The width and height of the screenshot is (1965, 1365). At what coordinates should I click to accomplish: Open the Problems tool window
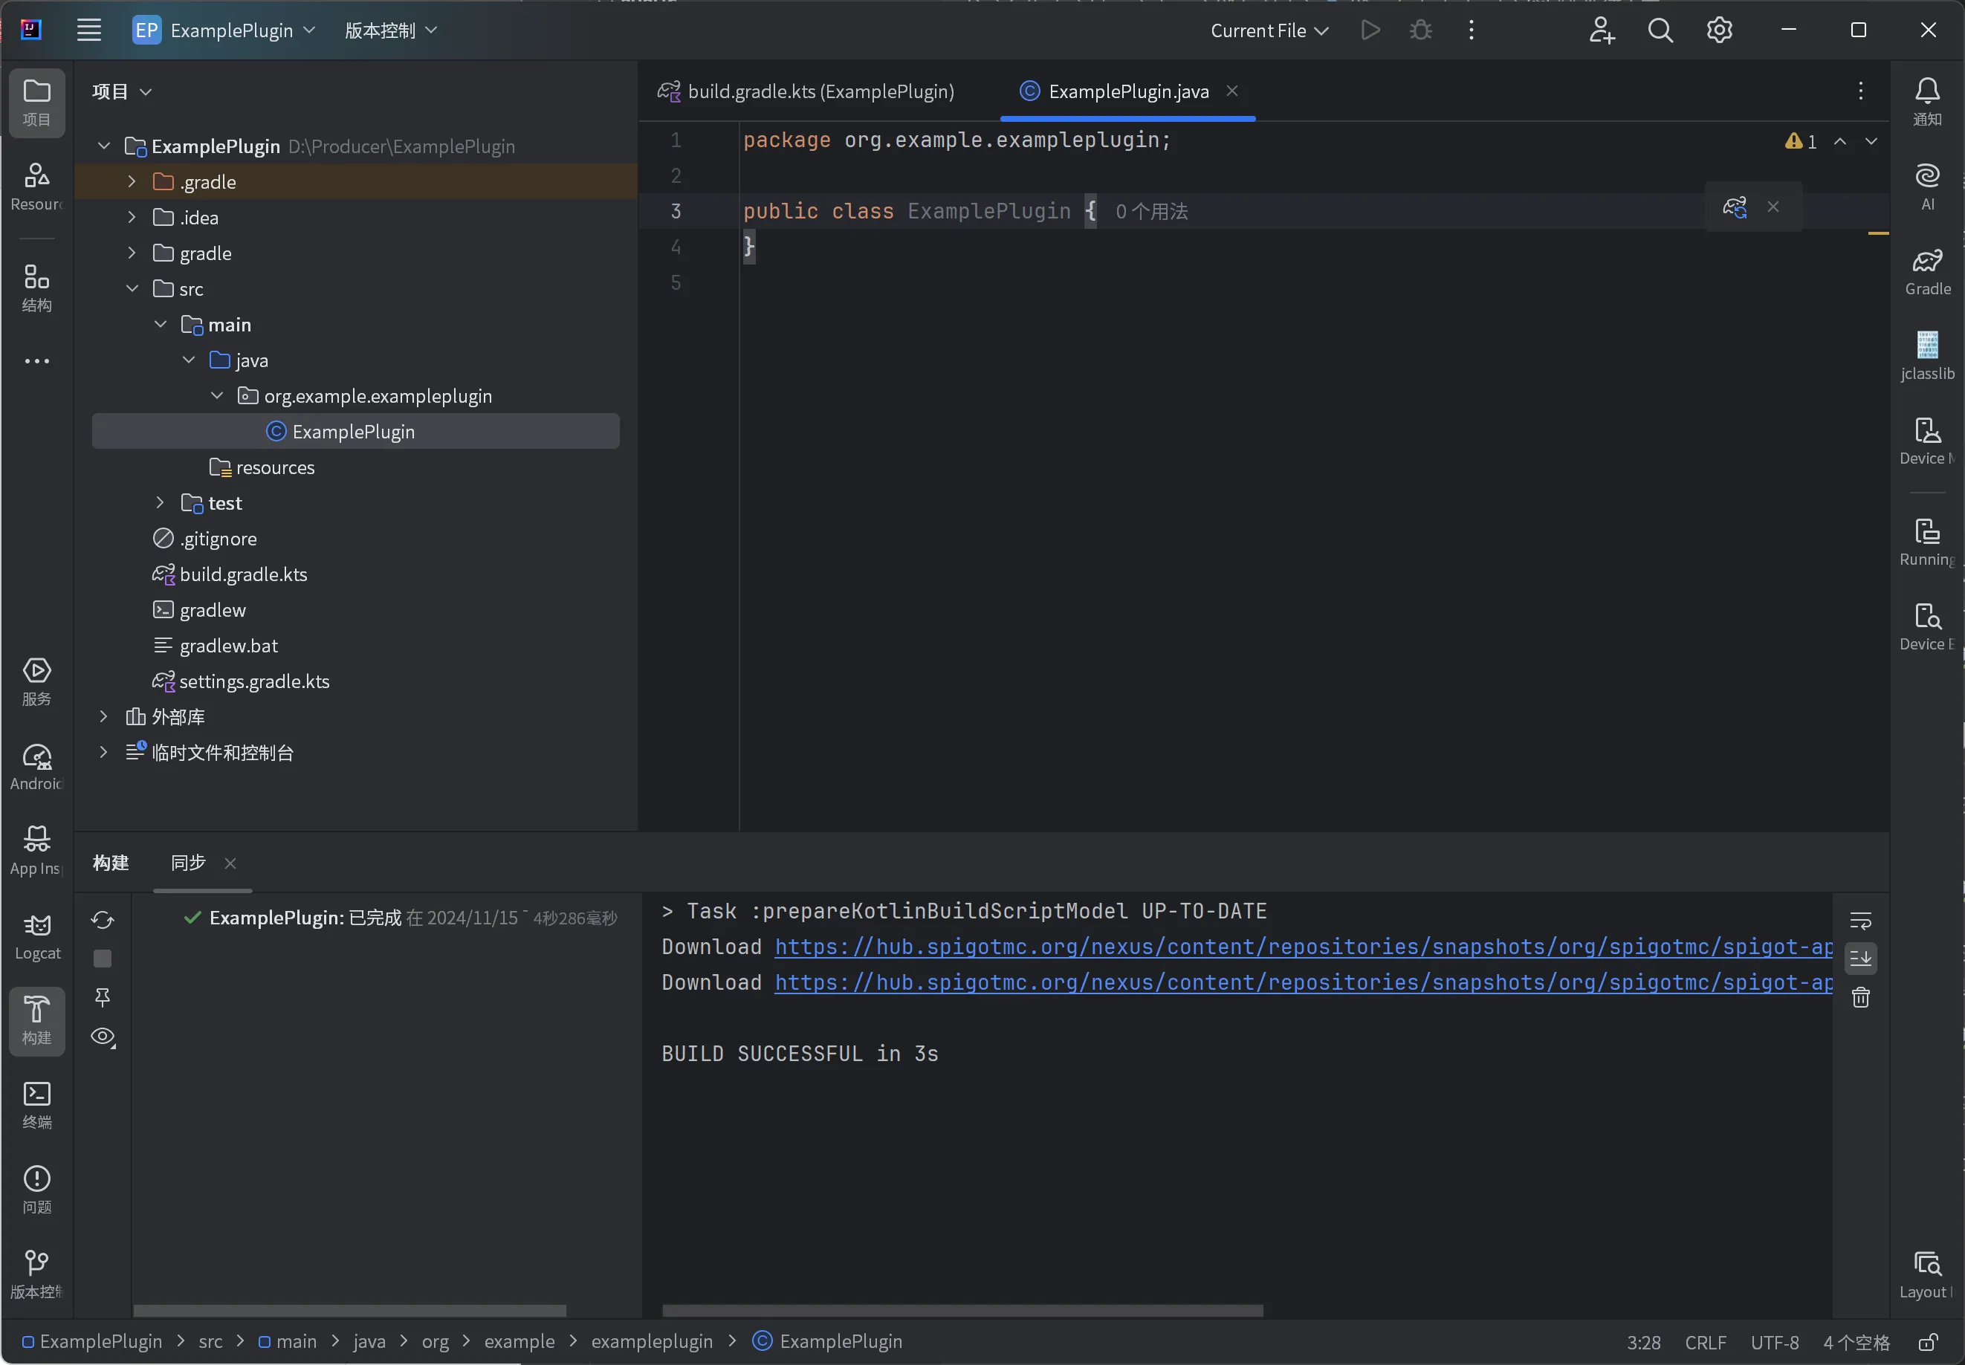coord(36,1190)
